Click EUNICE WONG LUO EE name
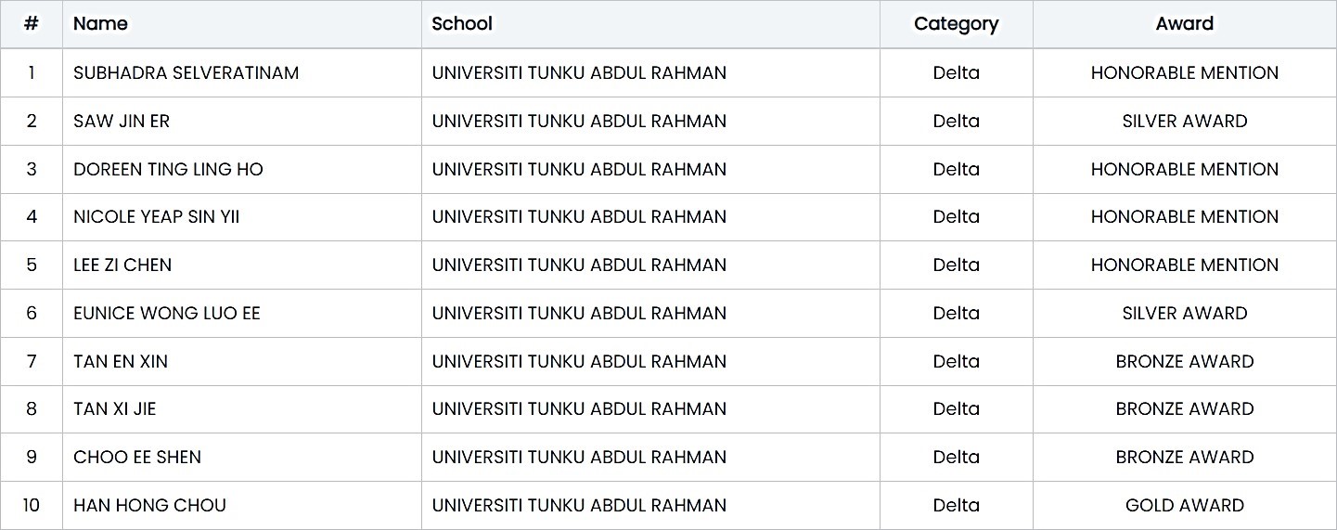Viewport: 1337px width, 530px height. pos(167,313)
